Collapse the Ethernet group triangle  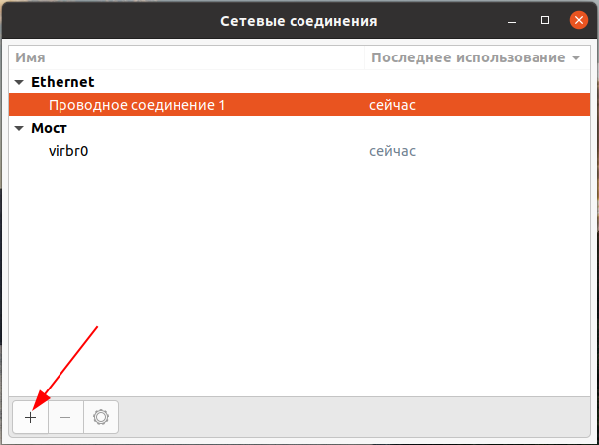click(x=19, y=82)
